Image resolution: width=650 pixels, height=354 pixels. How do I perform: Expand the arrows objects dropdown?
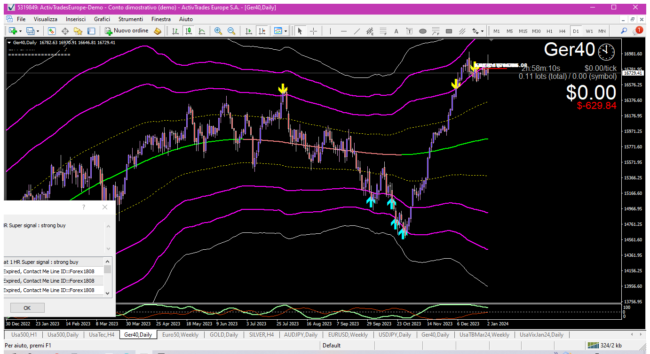pyautogui.click(x=483, y=31)
